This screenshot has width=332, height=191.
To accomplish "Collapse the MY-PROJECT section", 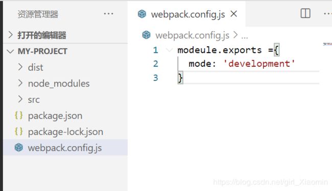I will (10, 51).
